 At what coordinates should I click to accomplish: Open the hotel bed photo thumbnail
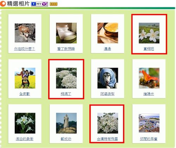(x=67, y=33)
